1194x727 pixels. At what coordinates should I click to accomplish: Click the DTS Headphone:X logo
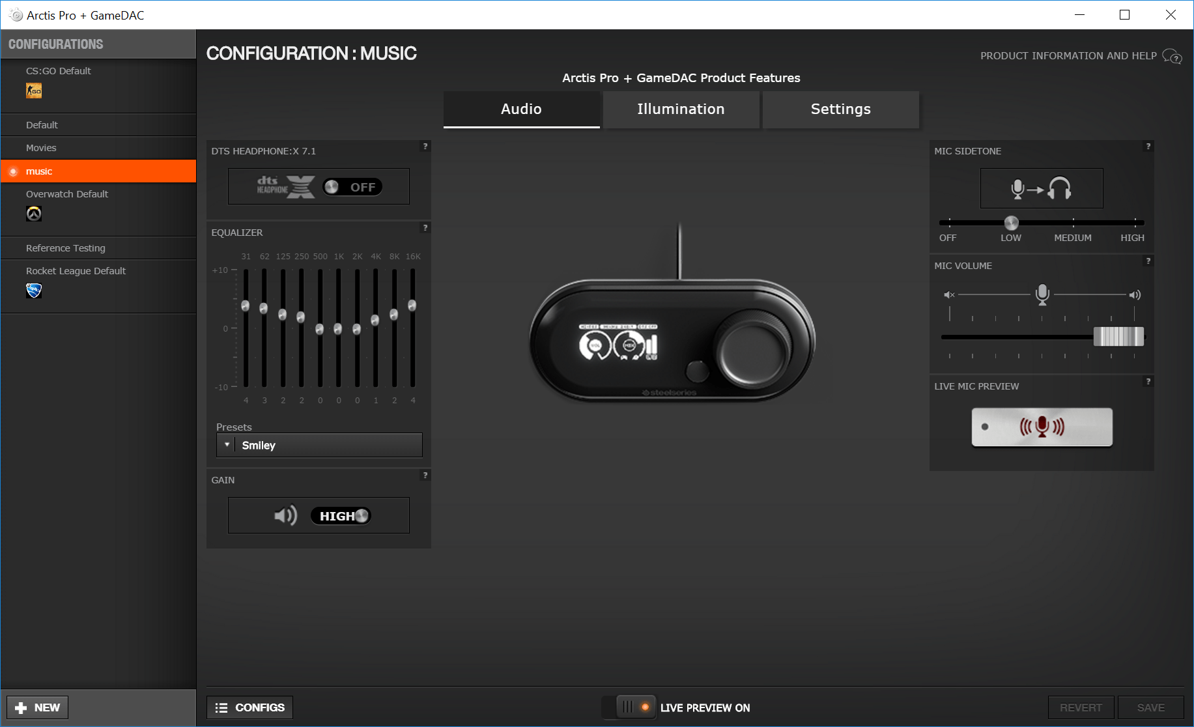click(285, 187)
